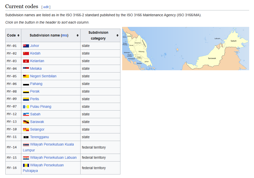Open the Malaysia map image
Viewport: 254px width, 178px height.
point(185,48)
